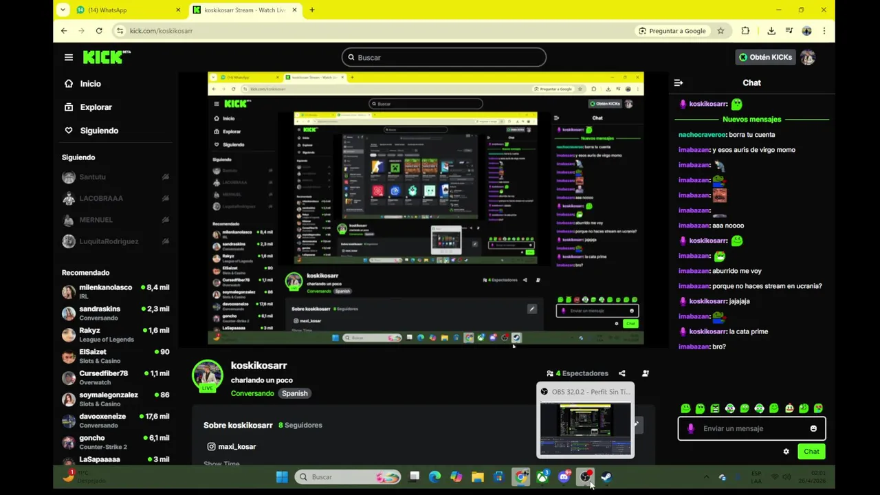Click the Windows taskbar Buscar box
This screenshot has height=495, width=880.
point(349,476)
